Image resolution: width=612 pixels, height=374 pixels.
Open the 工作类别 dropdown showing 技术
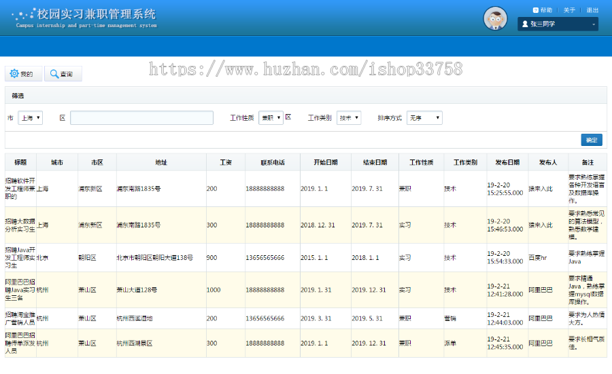pyautogui.click(x=349, y=117)
